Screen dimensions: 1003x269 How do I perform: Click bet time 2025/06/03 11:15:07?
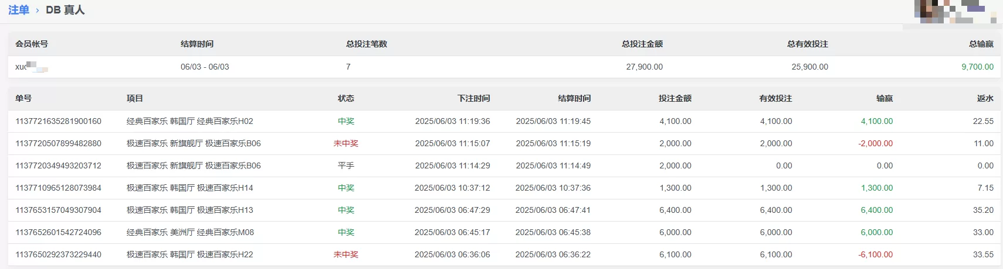point(453,143)
